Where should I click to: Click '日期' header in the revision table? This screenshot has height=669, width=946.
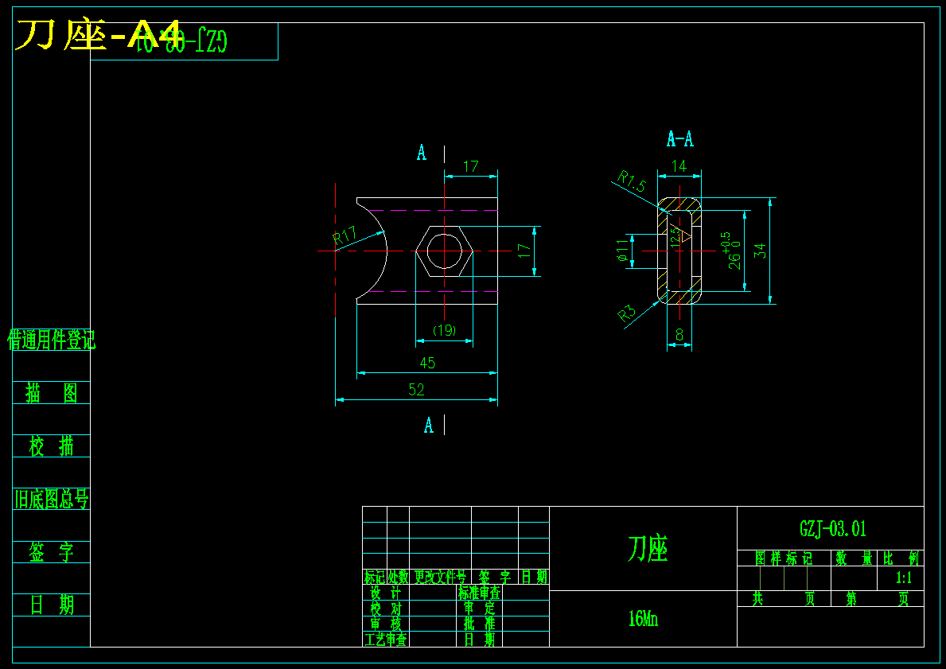pyautogui.click(x=534, y=577)
